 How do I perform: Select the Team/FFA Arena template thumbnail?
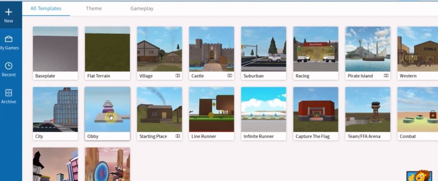point(368,109)
